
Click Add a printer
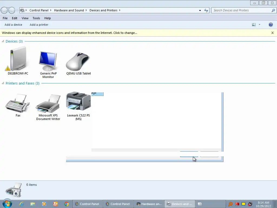click(x=39, y=25)
